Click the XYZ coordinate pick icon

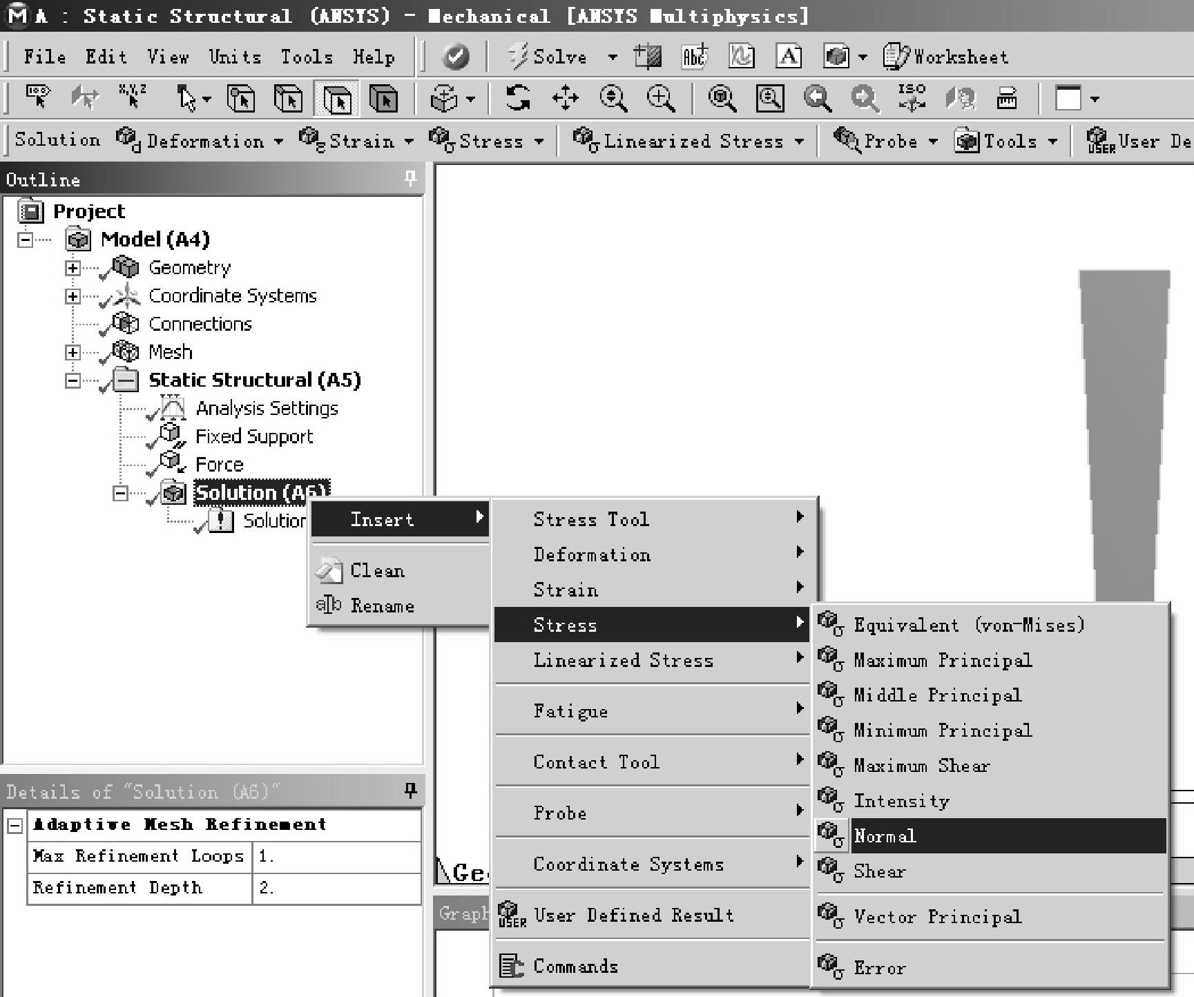point(132,97)
